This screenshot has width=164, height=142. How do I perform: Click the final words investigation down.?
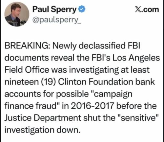42,130
